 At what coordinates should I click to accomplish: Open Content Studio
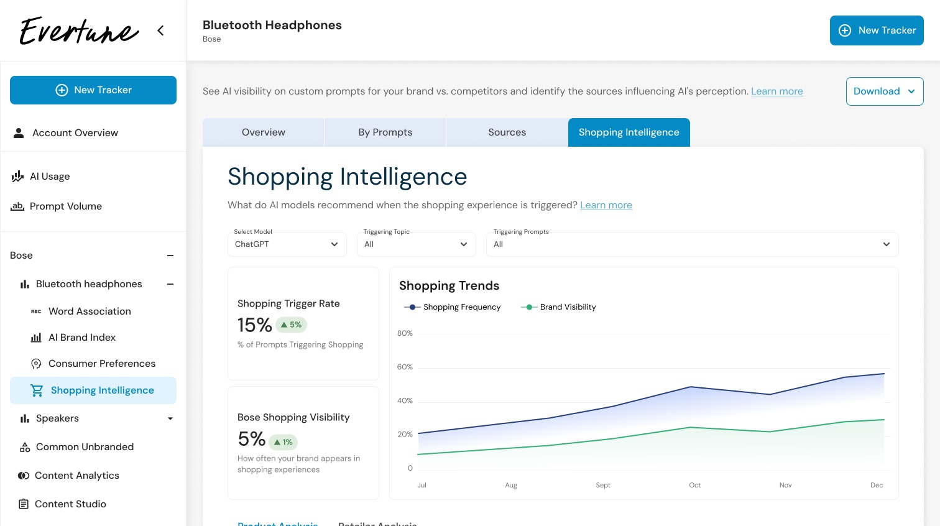coord(71,504)
